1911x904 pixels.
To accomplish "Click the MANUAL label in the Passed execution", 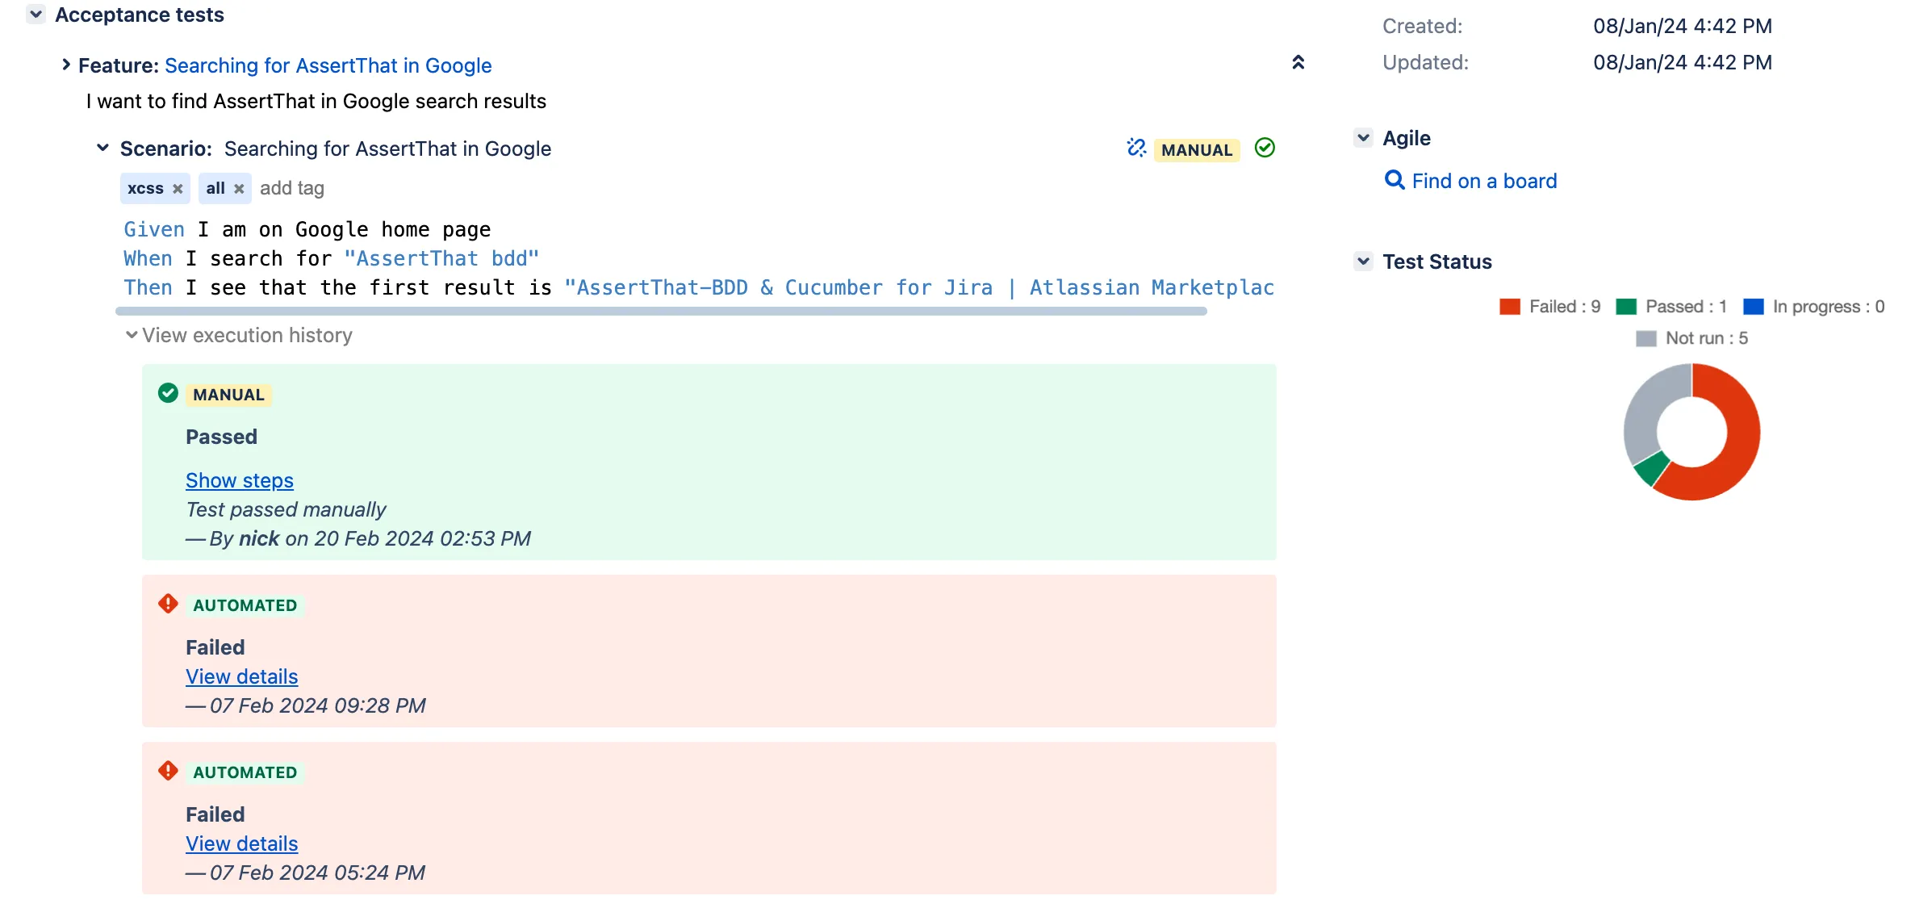I will (229, 395).
